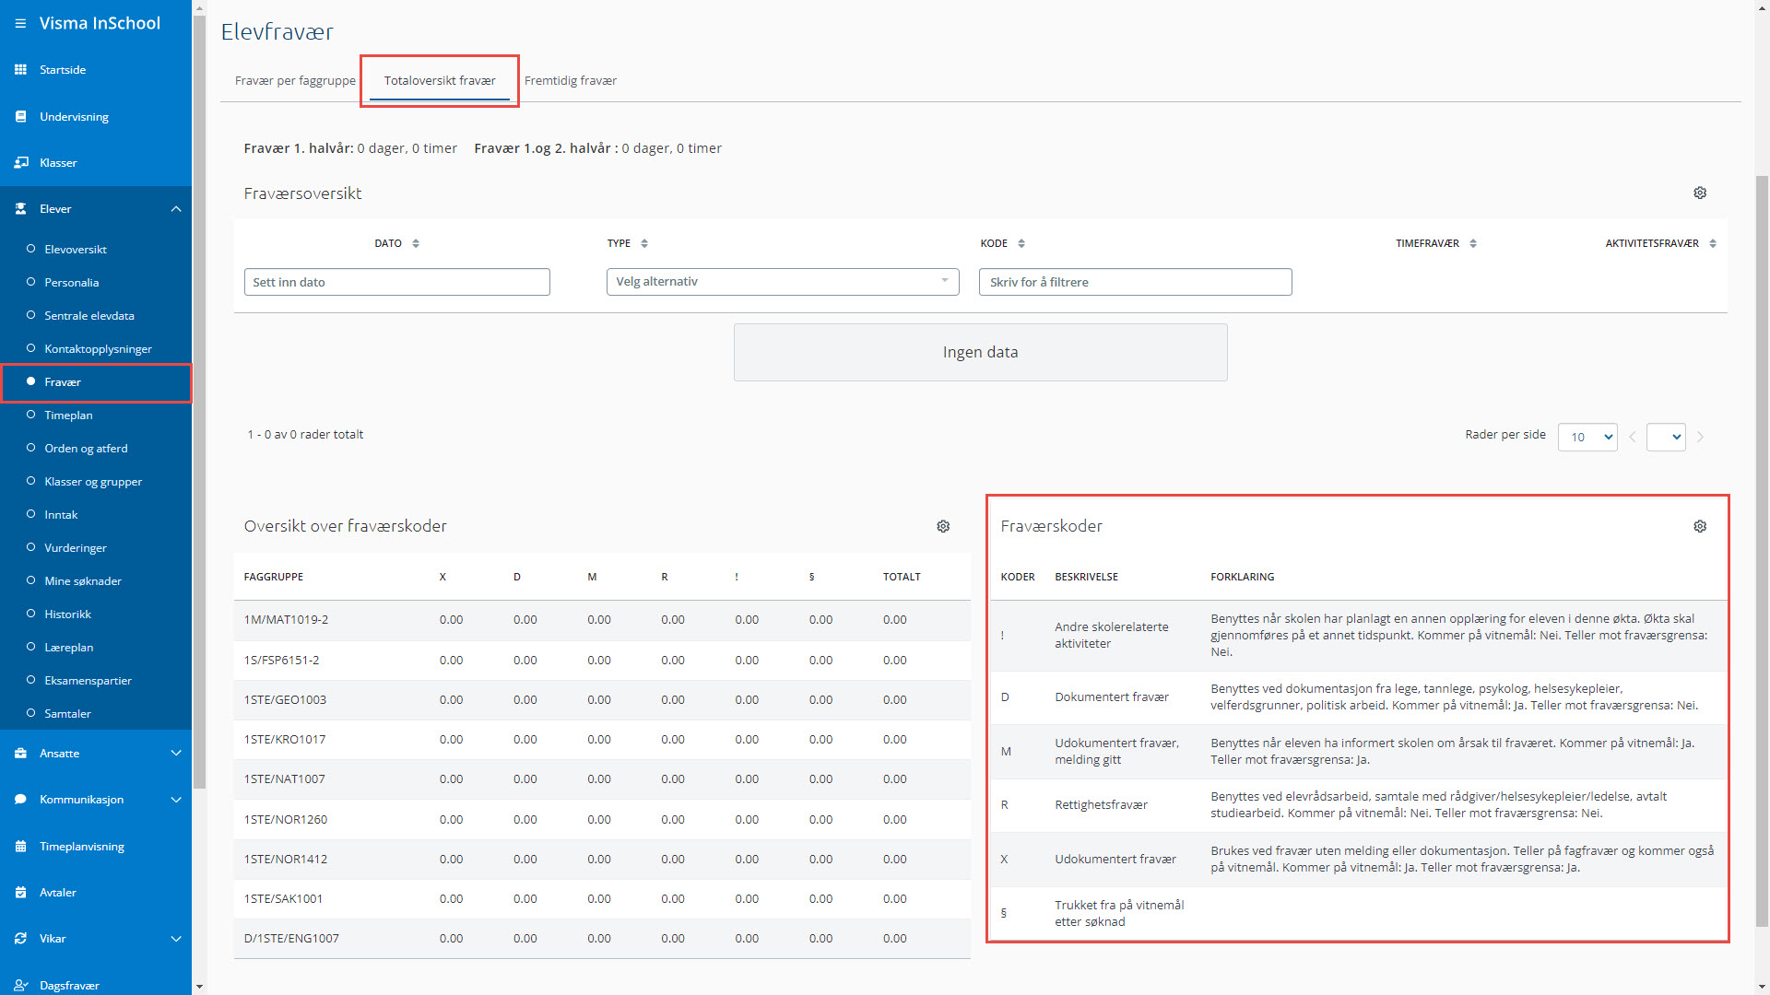Click the Kommunikasjon chat bubble icon
1770x995 pixels.
coord(20,800)
